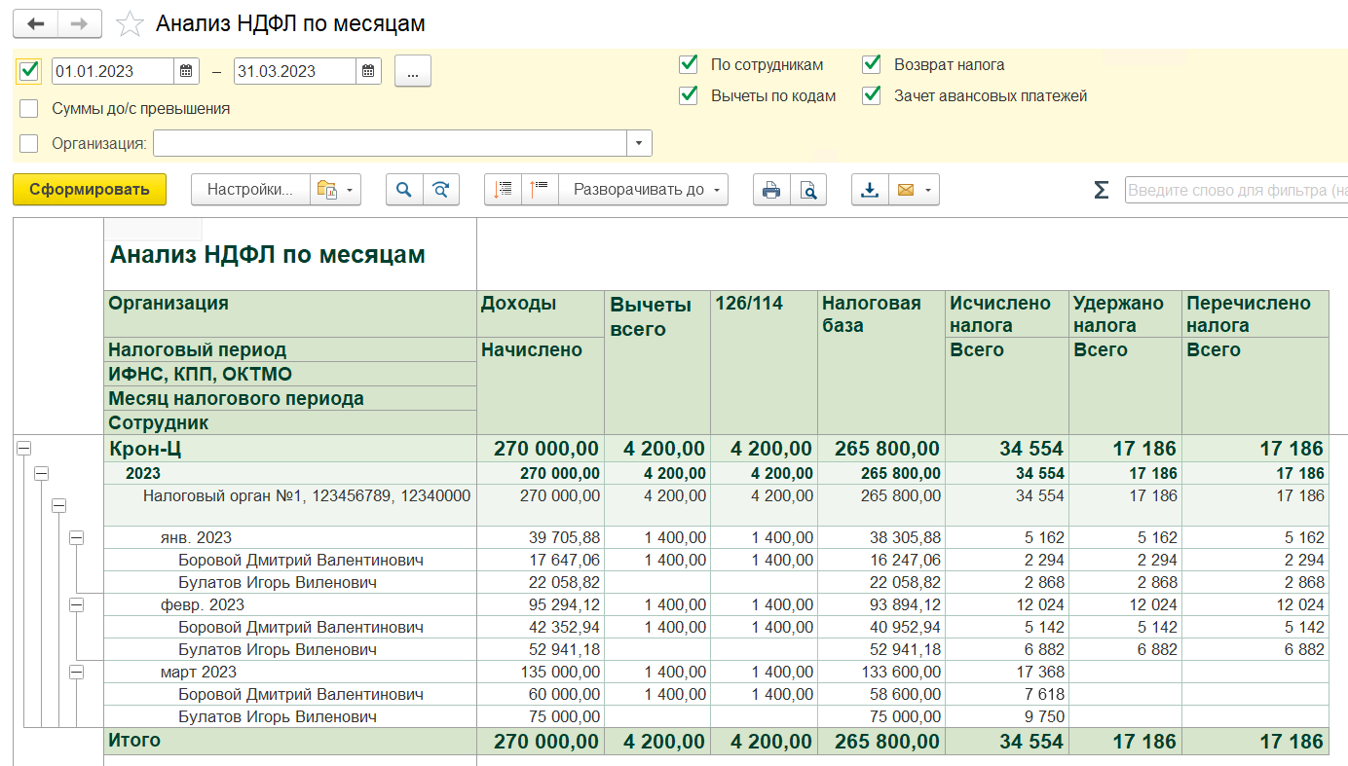The image size is (1348, 766).
Task: Select the Вычеты всего column header
Action: (657, 362)
